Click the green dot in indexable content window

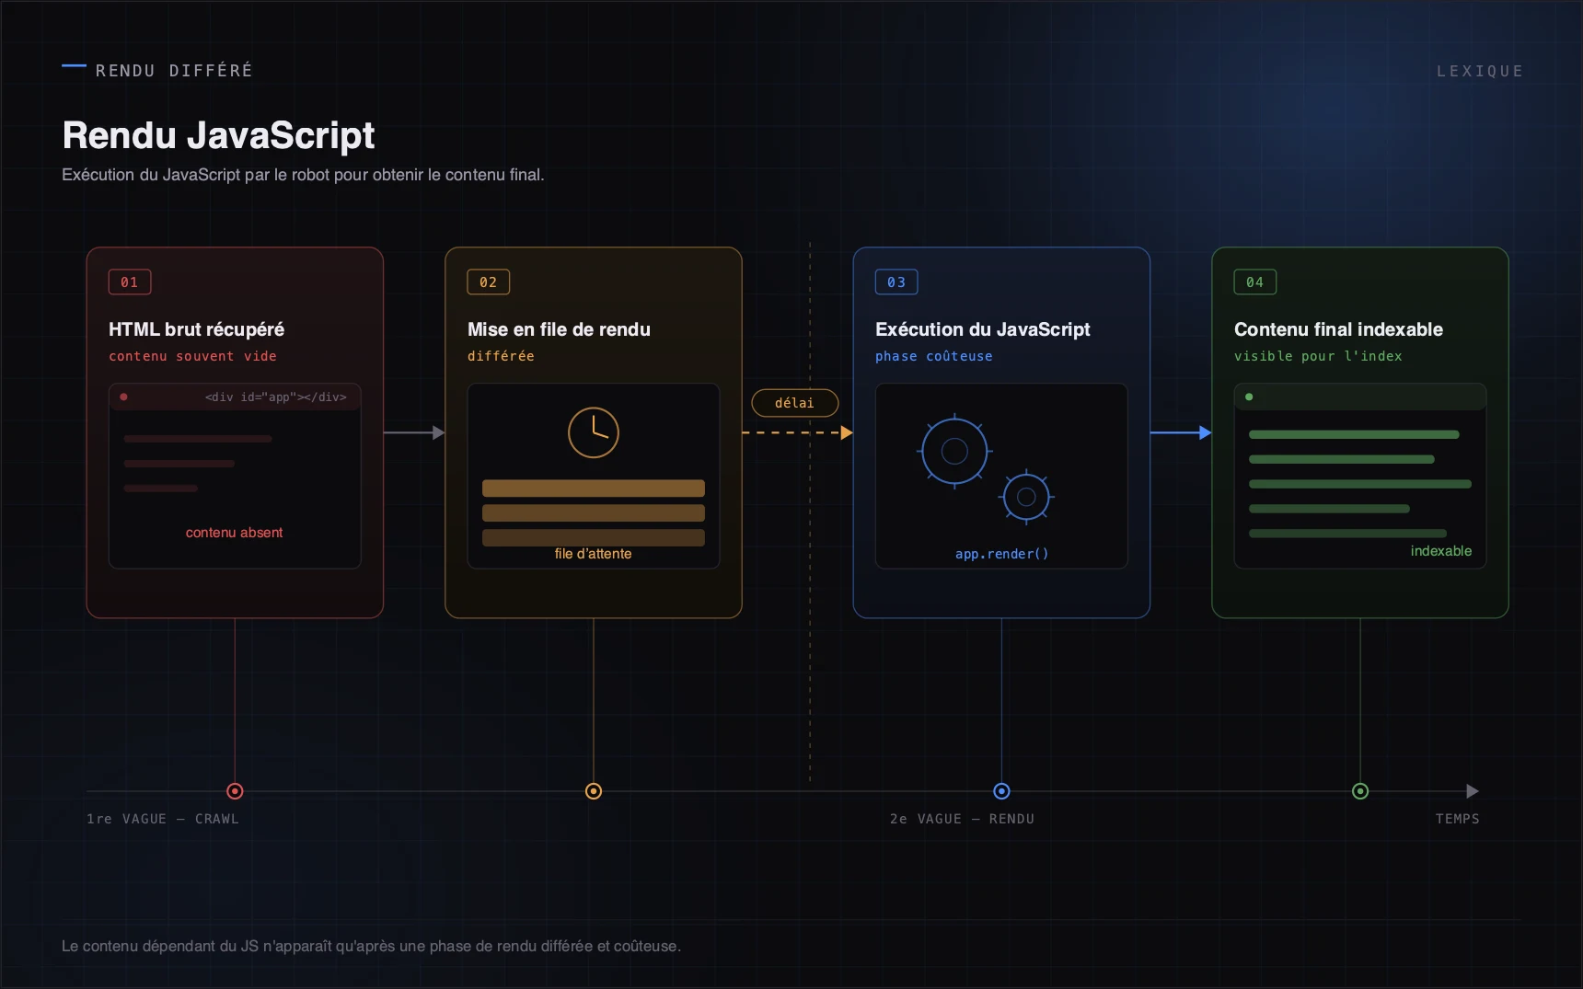point(1249,397)
